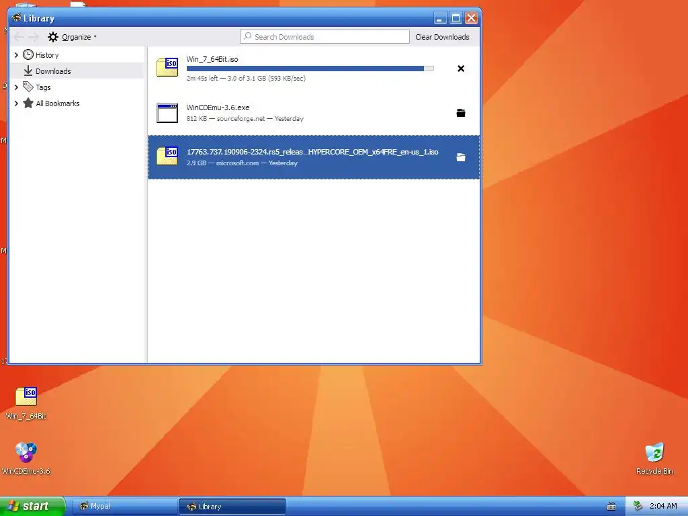Click the Win_7_64Bit.iso download progress bar
The width and height of the screenshot is (688, 516).
(x=310, y=69)
